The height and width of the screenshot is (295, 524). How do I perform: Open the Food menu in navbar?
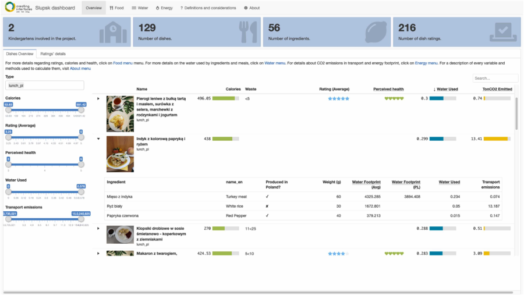click(116, 8)
